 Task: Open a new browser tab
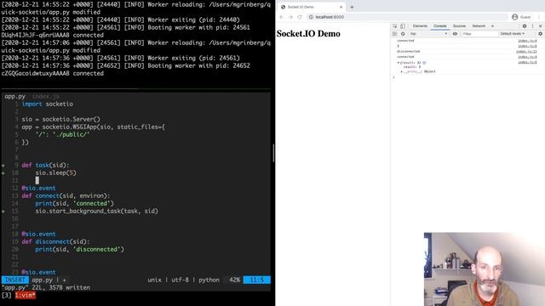[352, 7]
